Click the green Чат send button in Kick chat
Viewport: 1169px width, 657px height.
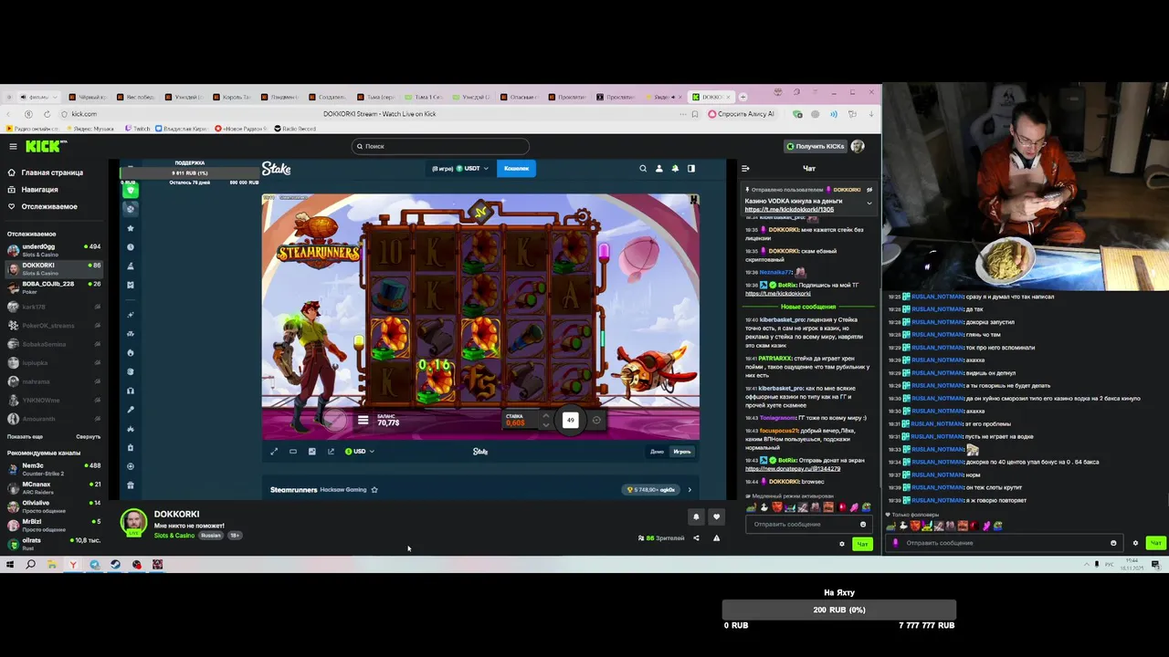[862, 544]
